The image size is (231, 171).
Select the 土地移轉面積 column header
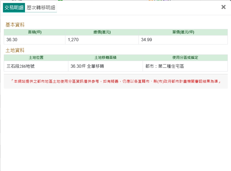tap(105, 58)
